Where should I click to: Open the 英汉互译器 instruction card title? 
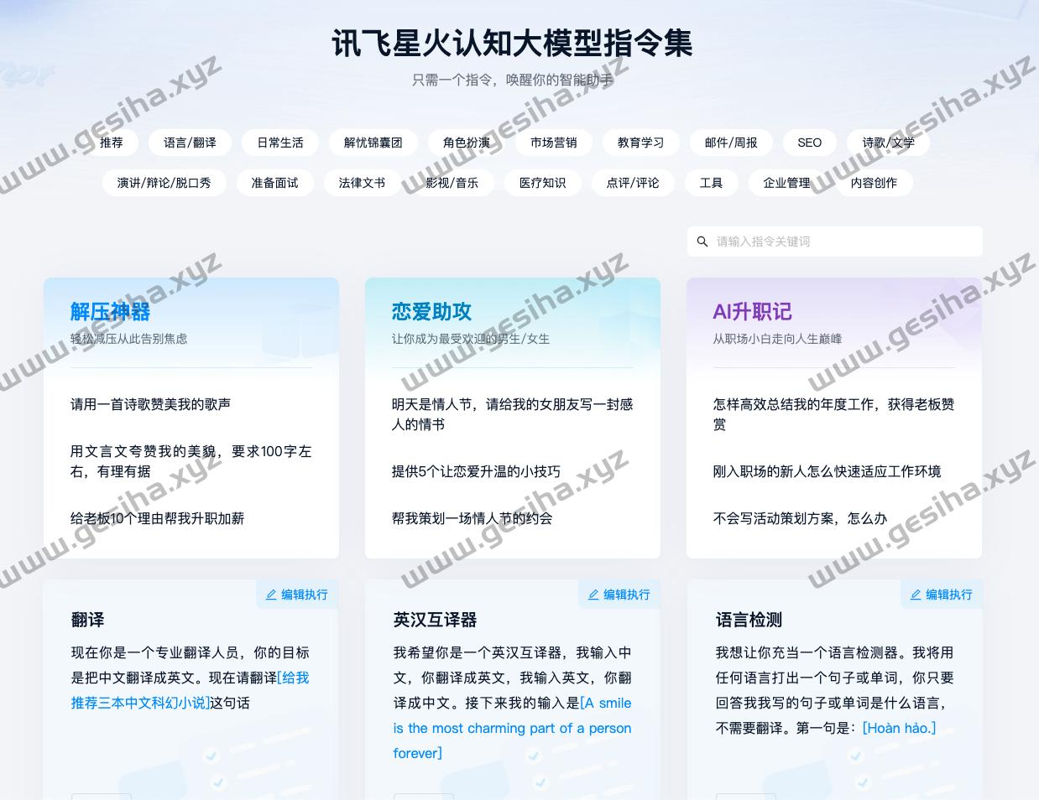click(435, 620)
